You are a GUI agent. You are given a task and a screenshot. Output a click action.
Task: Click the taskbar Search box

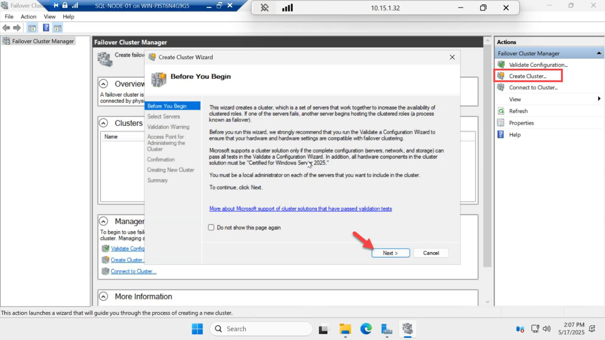point(261,329)
